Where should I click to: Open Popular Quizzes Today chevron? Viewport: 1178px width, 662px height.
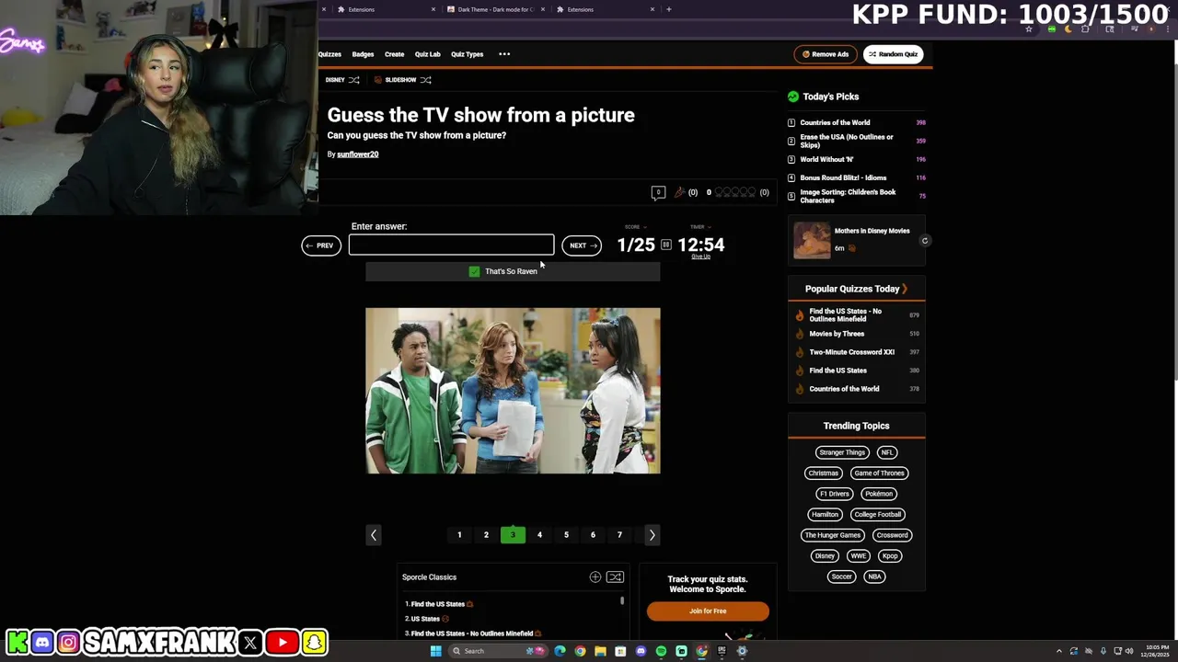point(905,289)
